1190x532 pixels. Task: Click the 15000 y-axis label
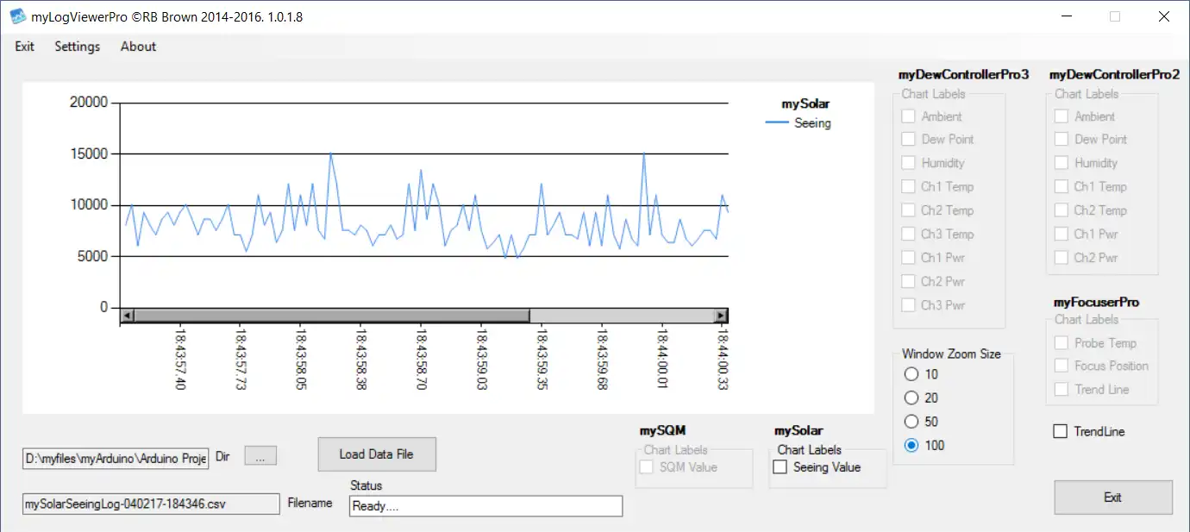(87, 154)
